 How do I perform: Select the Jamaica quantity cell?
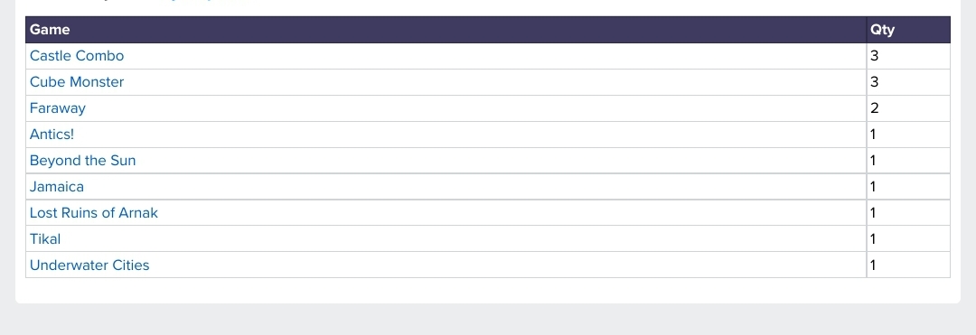[908, 186]
